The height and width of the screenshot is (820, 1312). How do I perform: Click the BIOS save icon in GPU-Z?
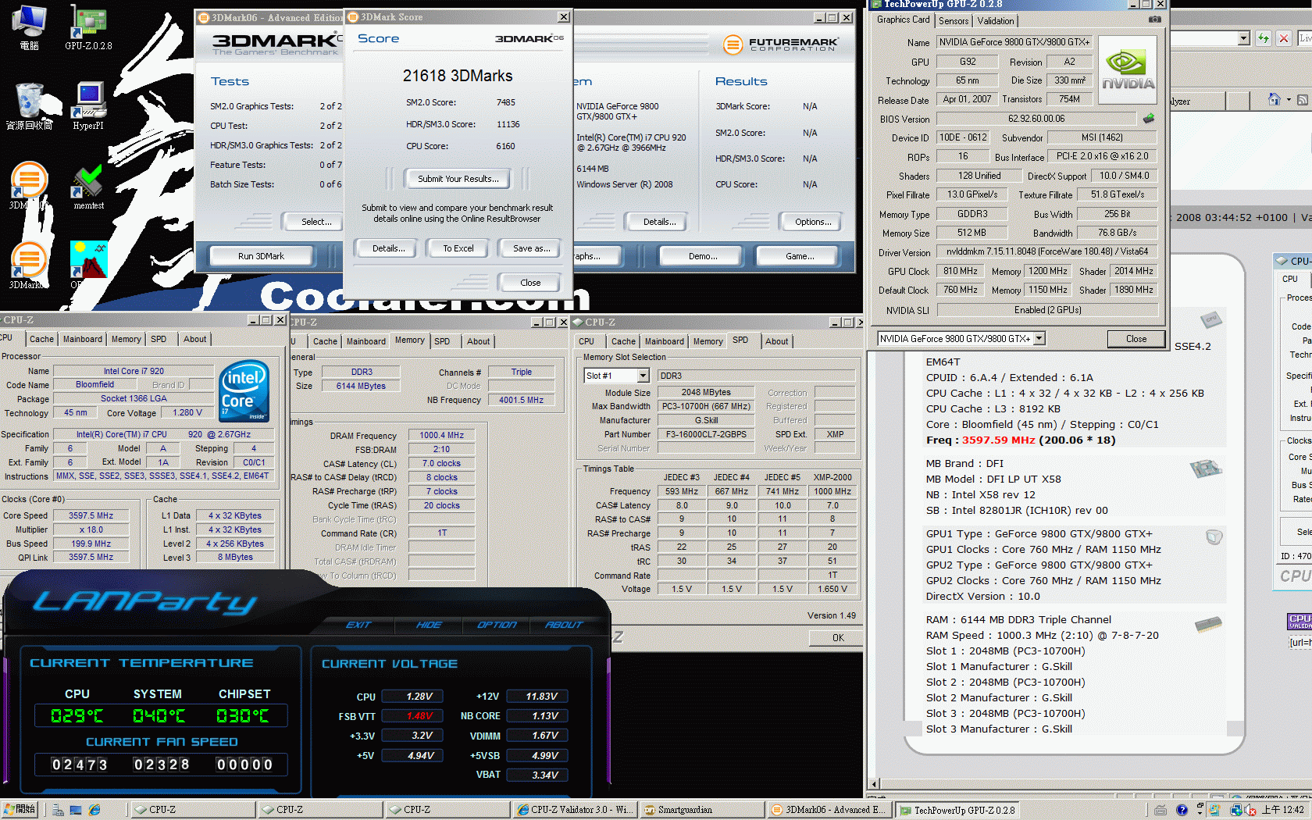[x=1149, y=119]
